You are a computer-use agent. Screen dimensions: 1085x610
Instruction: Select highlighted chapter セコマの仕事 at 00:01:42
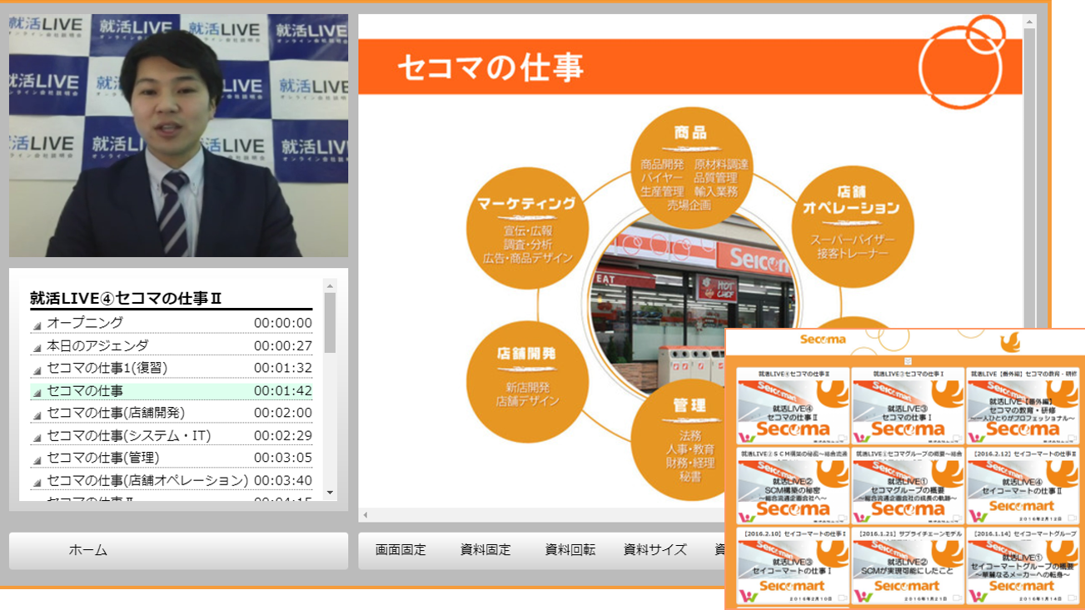point(172,390)
